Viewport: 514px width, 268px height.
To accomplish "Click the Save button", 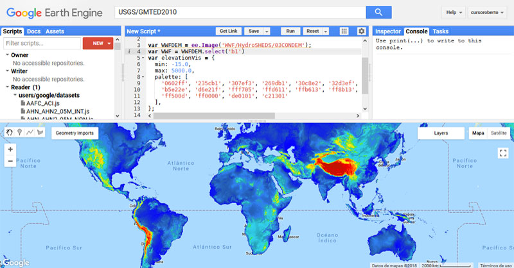I will pyautogui.click(x=254, y=31).
